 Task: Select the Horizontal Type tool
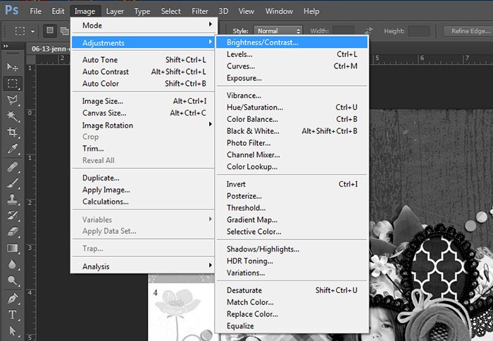[13, 314]
